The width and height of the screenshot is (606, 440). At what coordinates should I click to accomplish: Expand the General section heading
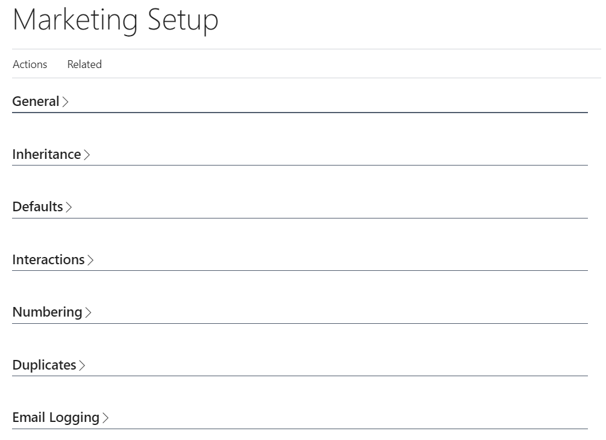pyautogui.click(x=36, y=101)
